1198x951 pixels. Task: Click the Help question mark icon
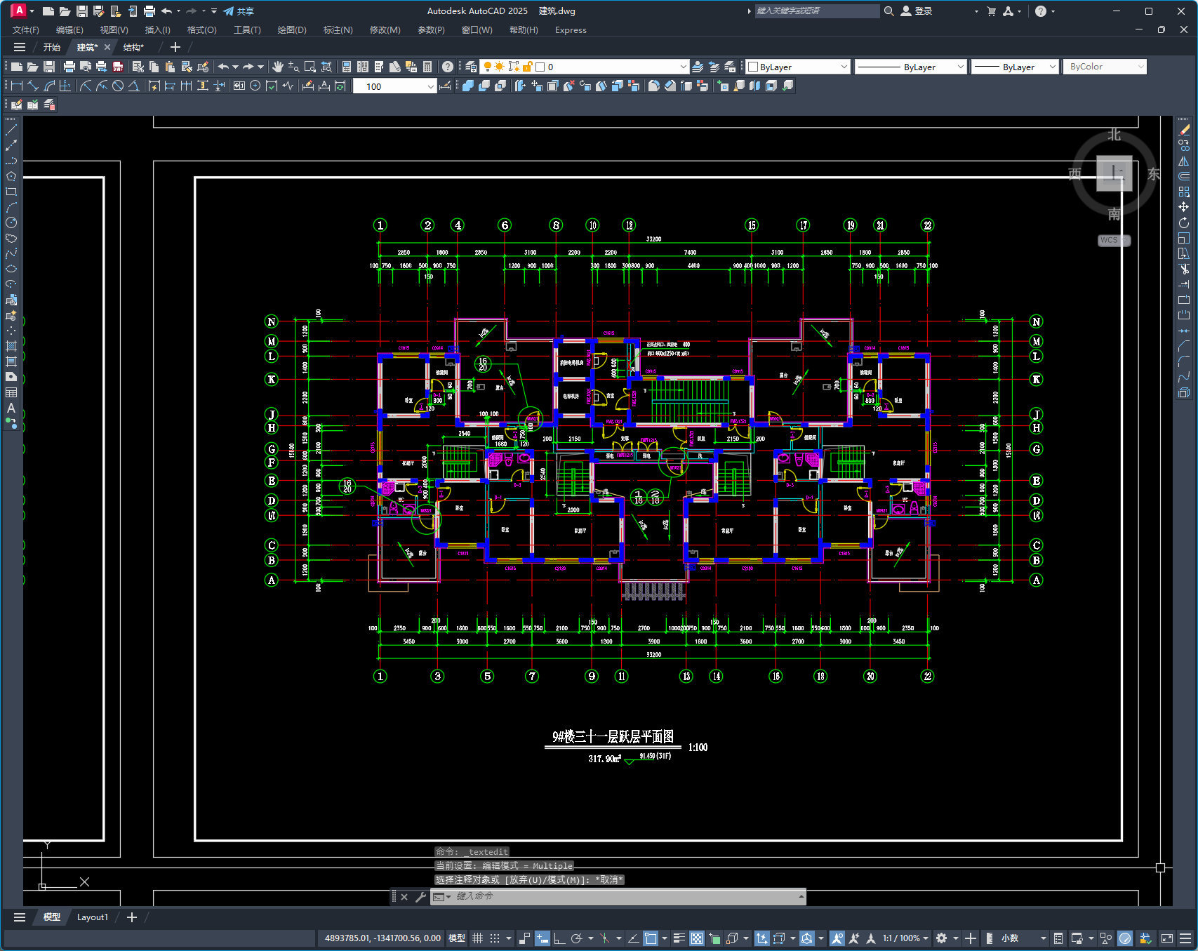click(x=448, y=67)
